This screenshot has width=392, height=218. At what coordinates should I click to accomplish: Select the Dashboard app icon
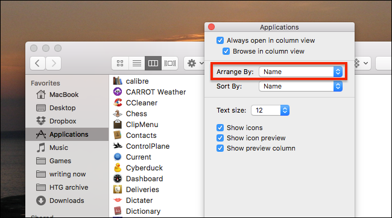click(x=118, y=178)
